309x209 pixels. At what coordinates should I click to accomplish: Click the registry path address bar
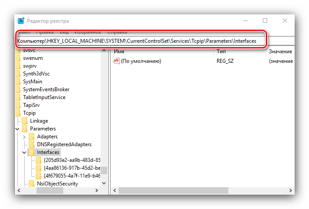click(x=156, y=41)
